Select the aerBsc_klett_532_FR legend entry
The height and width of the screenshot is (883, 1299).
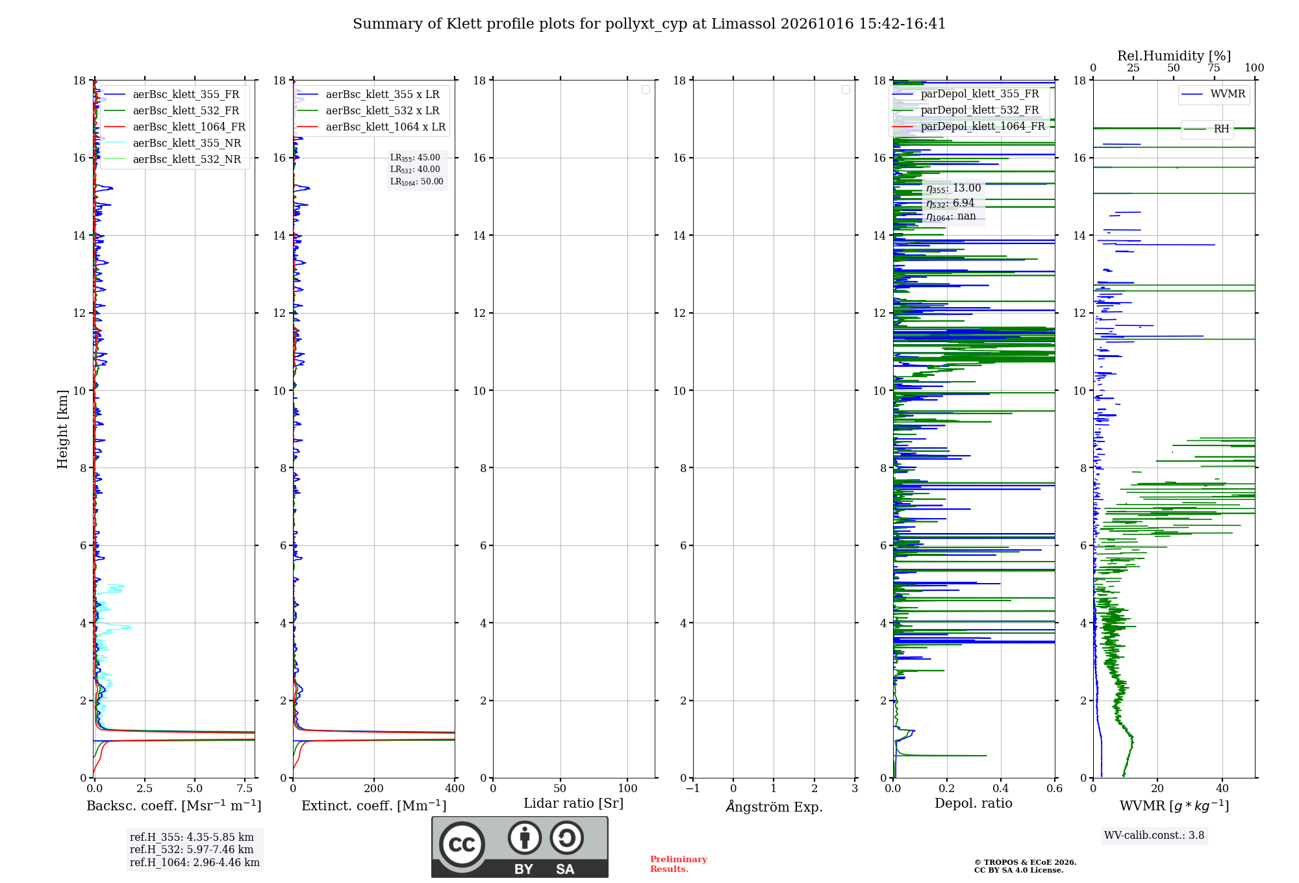pyautogui.click(x=172, y=111)
